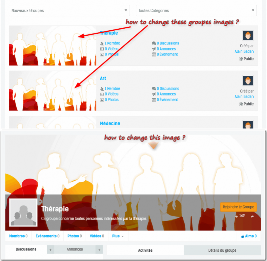This screenshot has width=267, height=261.
Task: Click the Art group cover thumbnail
Action: [x=53, y=91]
